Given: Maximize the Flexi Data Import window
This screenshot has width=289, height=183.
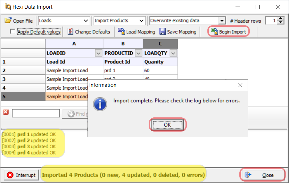Looking at the screenshot, I should [x=258, y=7].
